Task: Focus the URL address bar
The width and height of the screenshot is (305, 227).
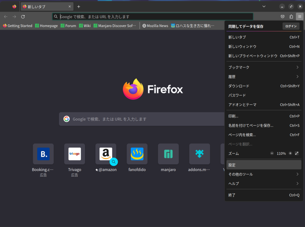Action: point(153,17)
